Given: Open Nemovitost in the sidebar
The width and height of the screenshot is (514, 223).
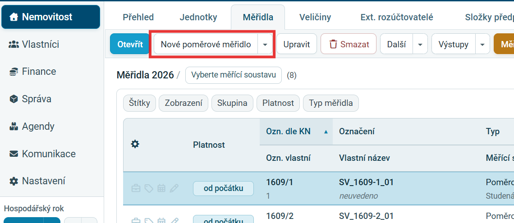Looking at the screenshot, I should [x=51, y=17].
